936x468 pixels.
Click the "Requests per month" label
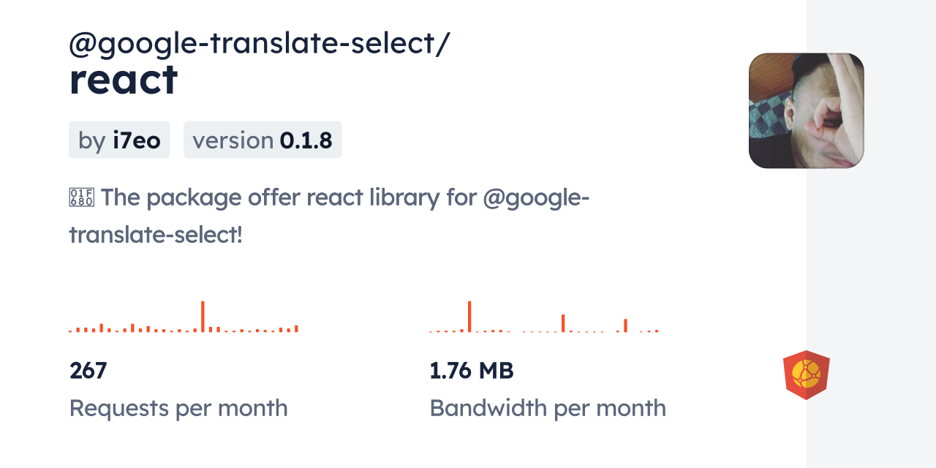click(x=178, y=408)
